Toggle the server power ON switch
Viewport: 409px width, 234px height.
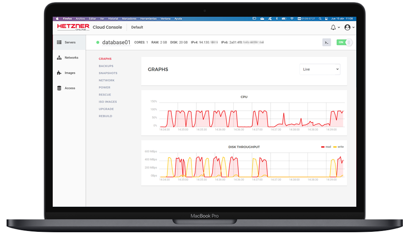[344, 42]
